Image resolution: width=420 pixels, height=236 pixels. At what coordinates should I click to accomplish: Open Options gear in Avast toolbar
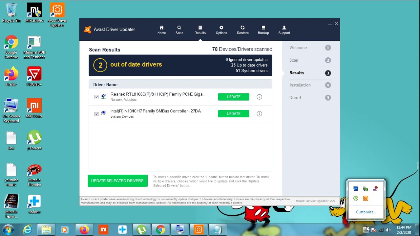[221, 30]
